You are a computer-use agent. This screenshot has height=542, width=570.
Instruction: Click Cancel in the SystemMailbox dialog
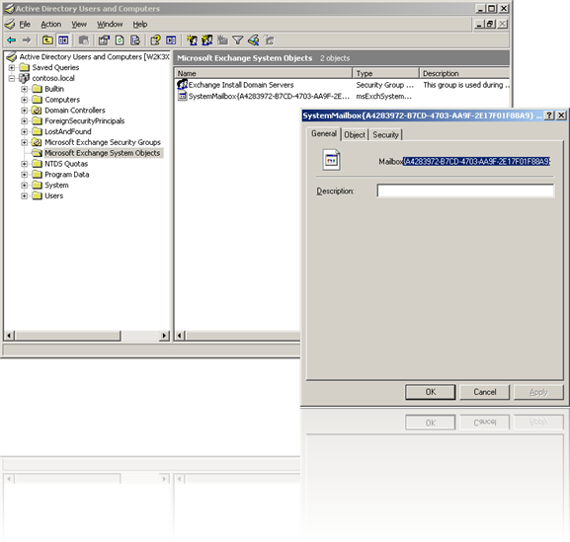click(485, 392)
